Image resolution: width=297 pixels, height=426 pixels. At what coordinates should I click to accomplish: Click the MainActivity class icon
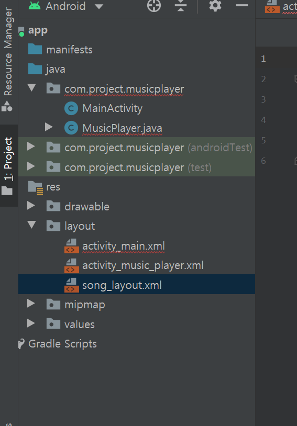point(71,108)
